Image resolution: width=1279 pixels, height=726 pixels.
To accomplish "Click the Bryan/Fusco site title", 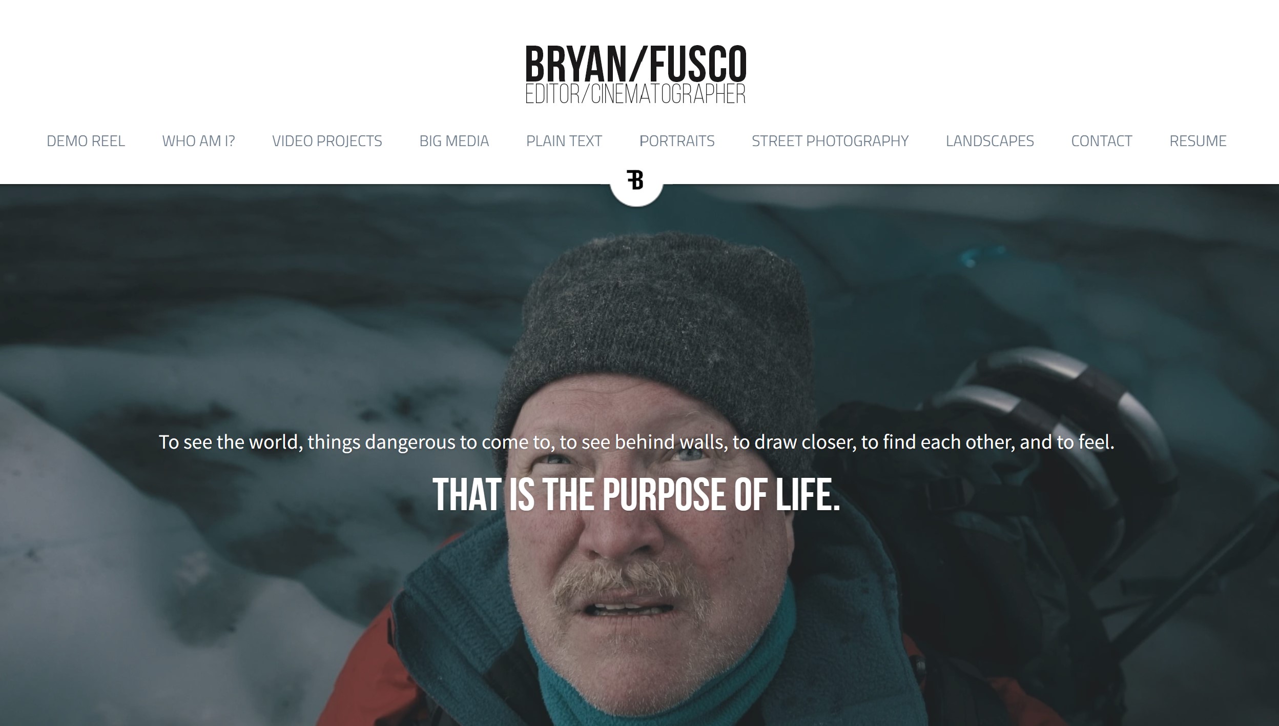I will pyautogui.click(x=636, y=64).
